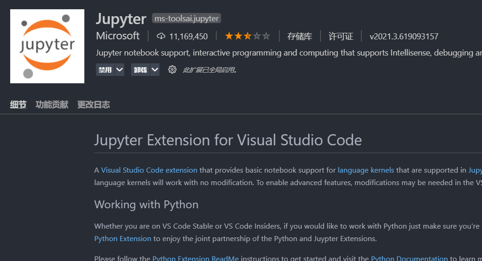Click the 禁用 (Disable) button

point(105,70)
